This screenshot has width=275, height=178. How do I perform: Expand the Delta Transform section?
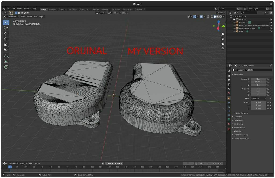coord(242,113)
